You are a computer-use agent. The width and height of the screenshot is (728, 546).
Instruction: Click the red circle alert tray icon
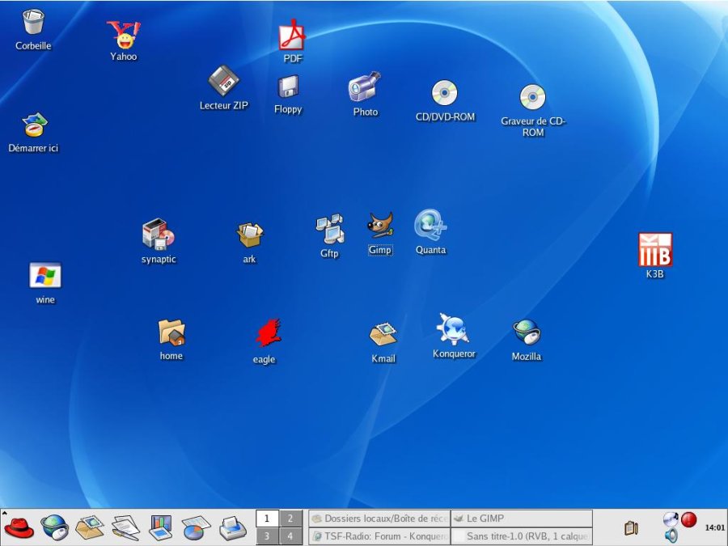(688, 519)
